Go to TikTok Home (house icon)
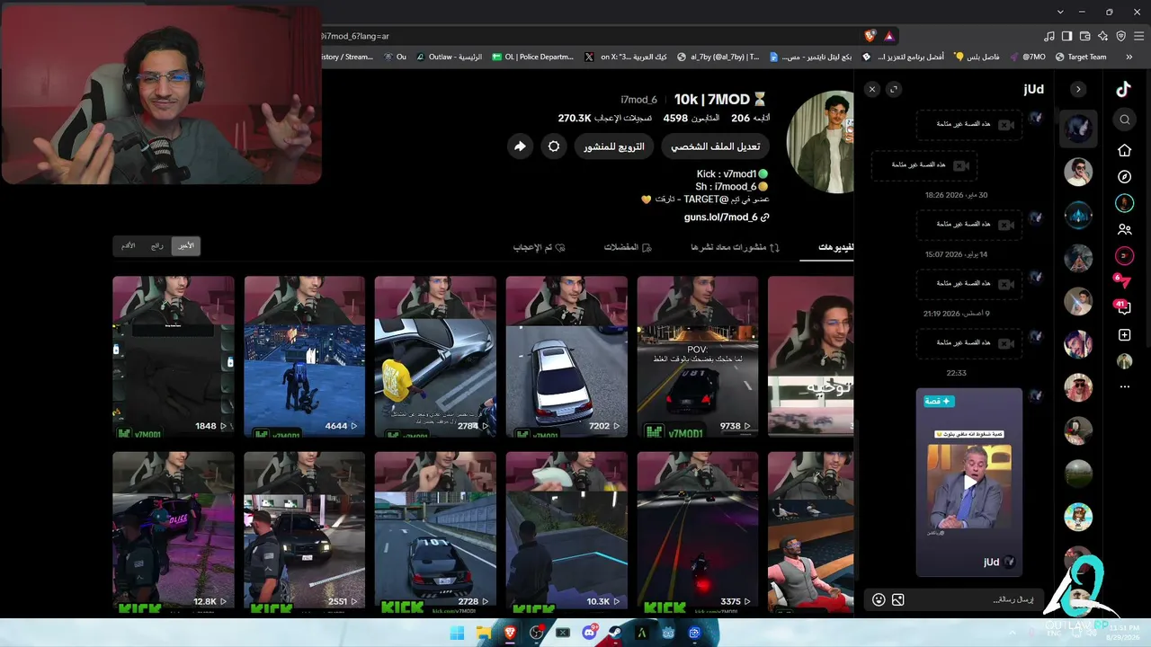This screenshot has width=1151, height=647. tap(1125, 150)
